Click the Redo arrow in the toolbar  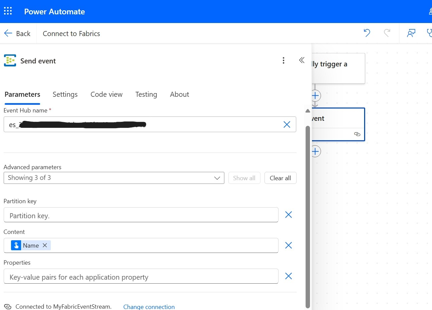[387, 33]
